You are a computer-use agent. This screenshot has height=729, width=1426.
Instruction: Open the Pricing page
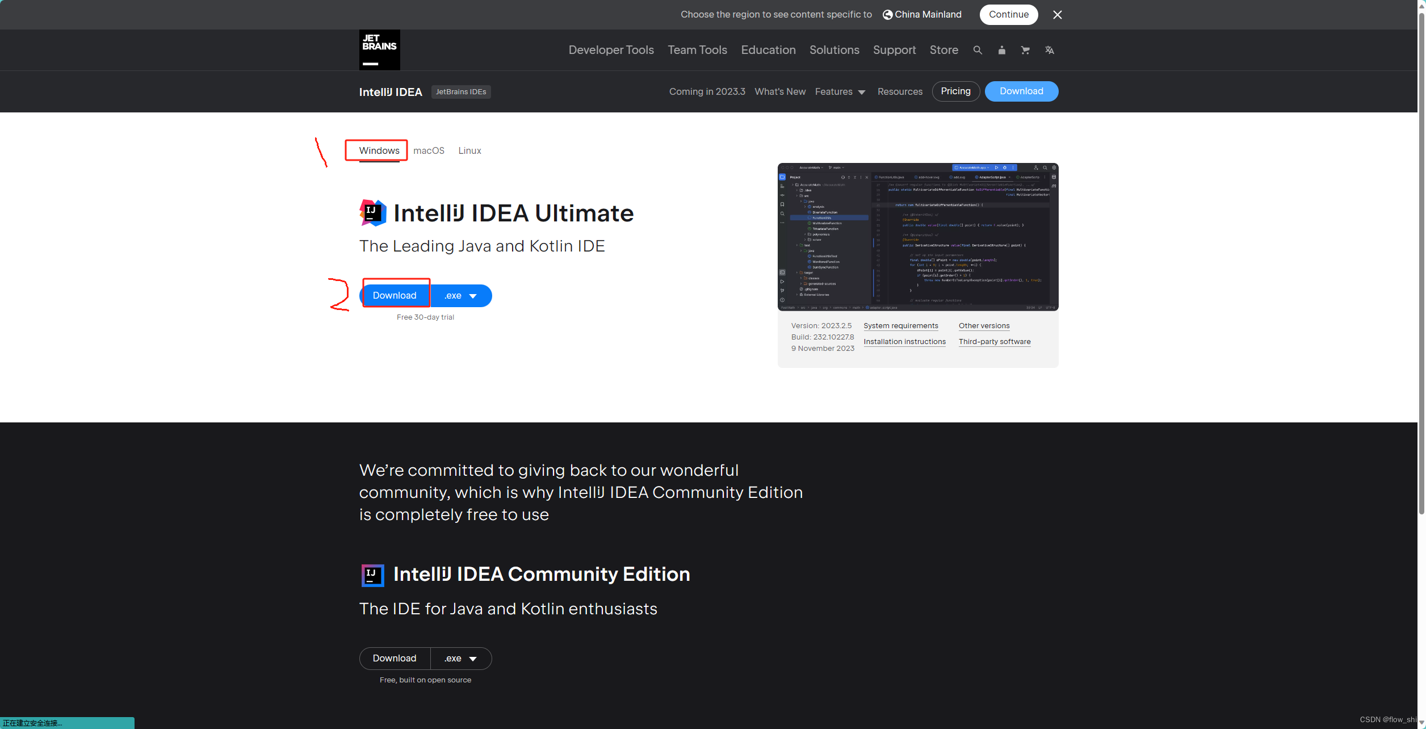click(x=955, y=91)
